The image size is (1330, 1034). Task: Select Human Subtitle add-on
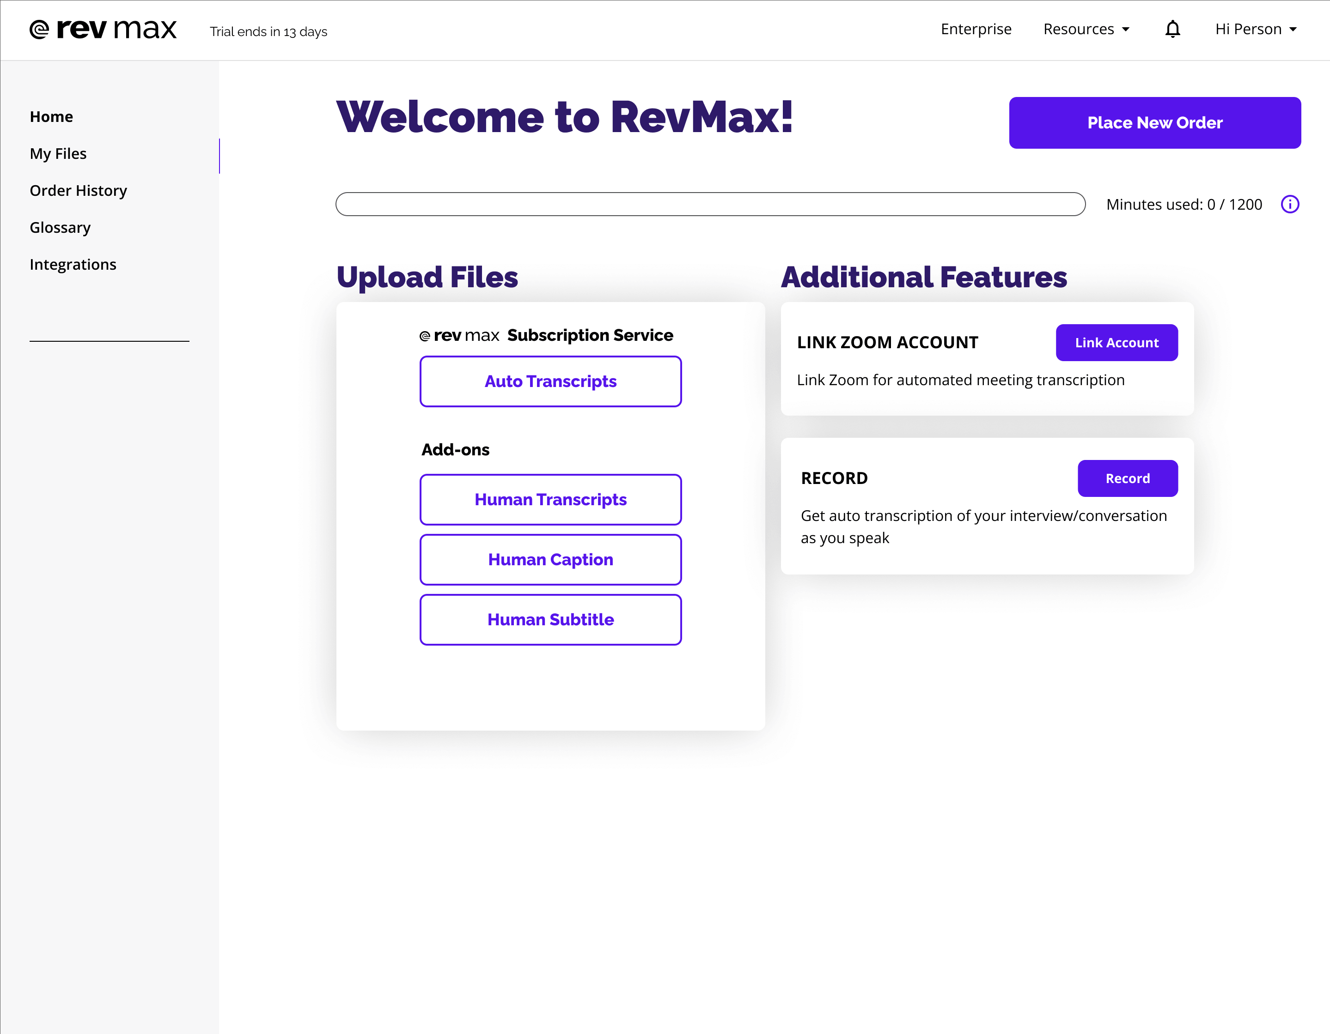click(x=550, y=620)
